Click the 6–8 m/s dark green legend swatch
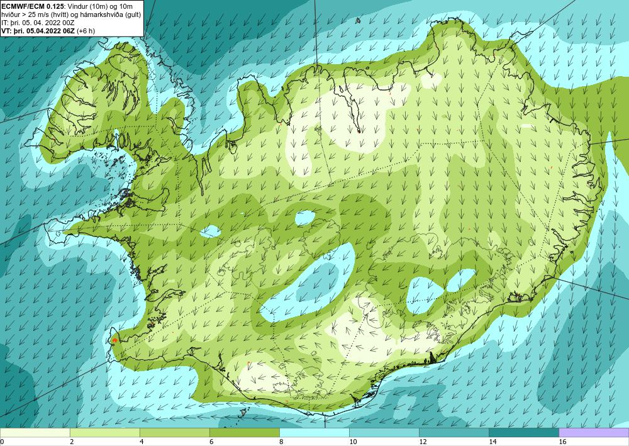 tap(244, 433)
